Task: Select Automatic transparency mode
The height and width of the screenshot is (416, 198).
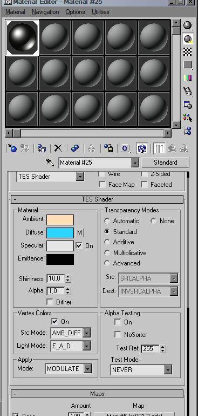Action: 107,221
